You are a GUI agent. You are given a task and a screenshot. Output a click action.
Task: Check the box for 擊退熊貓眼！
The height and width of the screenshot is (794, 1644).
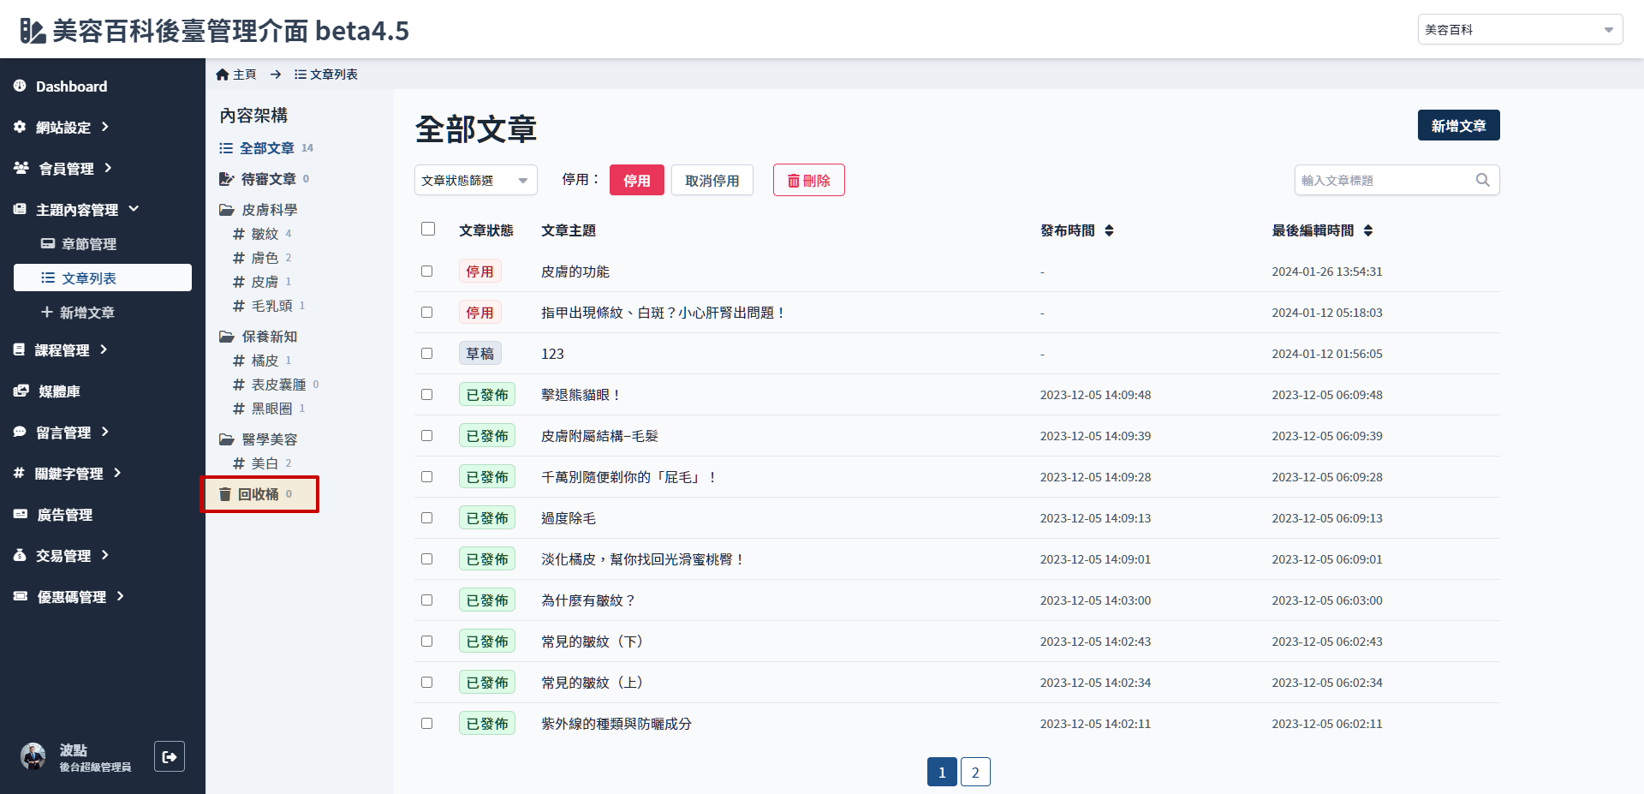pos(426,394)
